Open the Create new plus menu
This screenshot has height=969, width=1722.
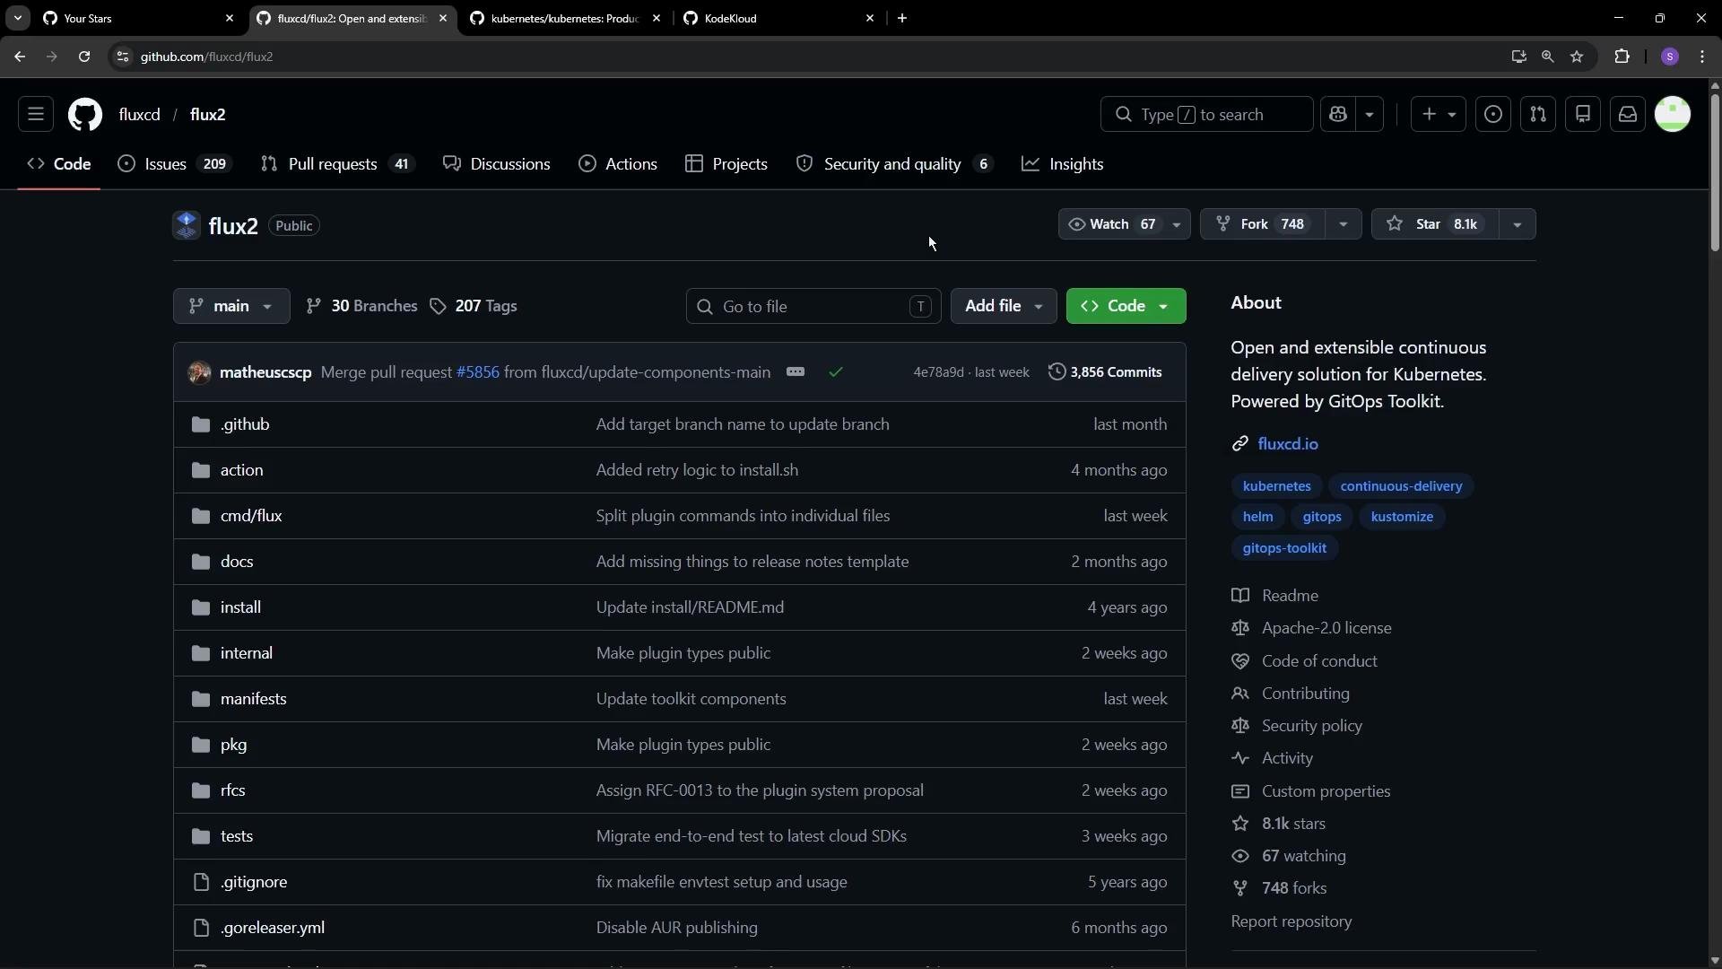(1438, 115)
